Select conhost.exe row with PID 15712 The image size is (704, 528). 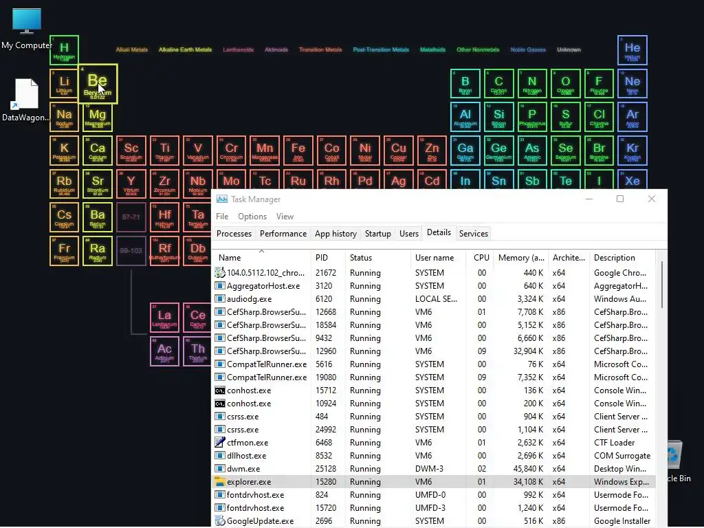point(434,390)
